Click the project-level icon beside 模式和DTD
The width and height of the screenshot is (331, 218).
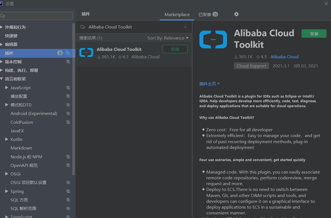point(68,105)
